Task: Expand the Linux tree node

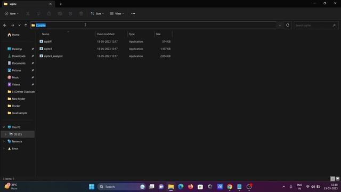Action: (x=4, y=149)
